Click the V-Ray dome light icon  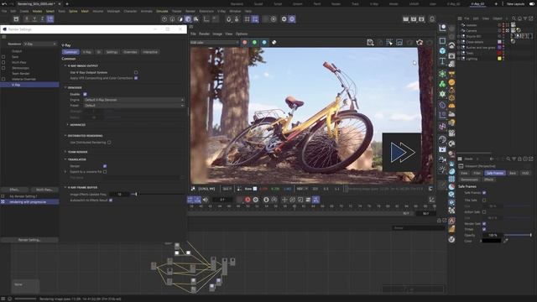coord(451,107)
